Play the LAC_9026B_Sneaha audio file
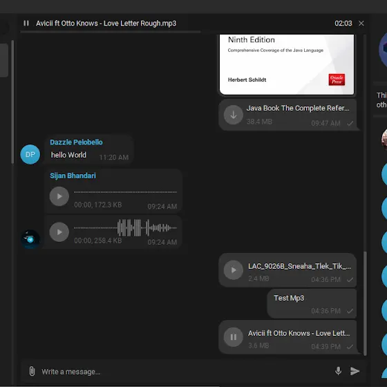Screen dimensions: 387x387 pyautogui.click(x=234, y=270)
